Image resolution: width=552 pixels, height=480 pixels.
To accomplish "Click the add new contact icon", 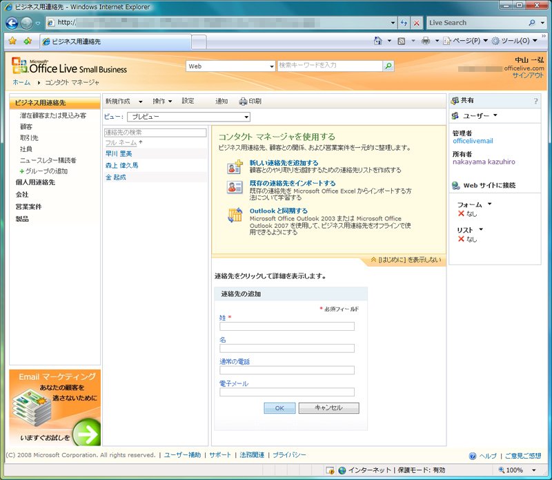I will (235, 167).
